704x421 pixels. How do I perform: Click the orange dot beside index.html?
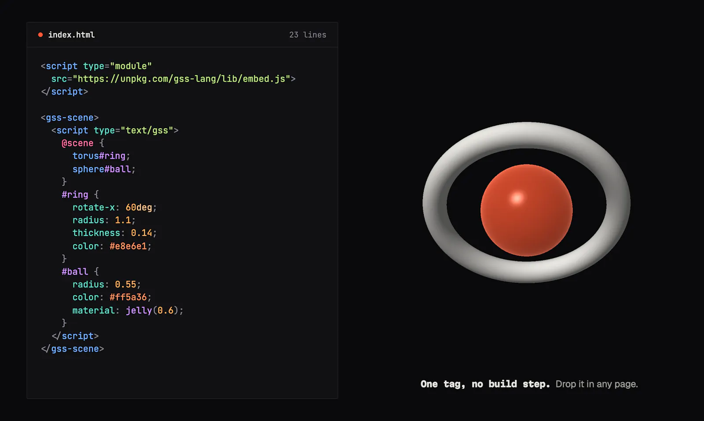coord(40,35)
